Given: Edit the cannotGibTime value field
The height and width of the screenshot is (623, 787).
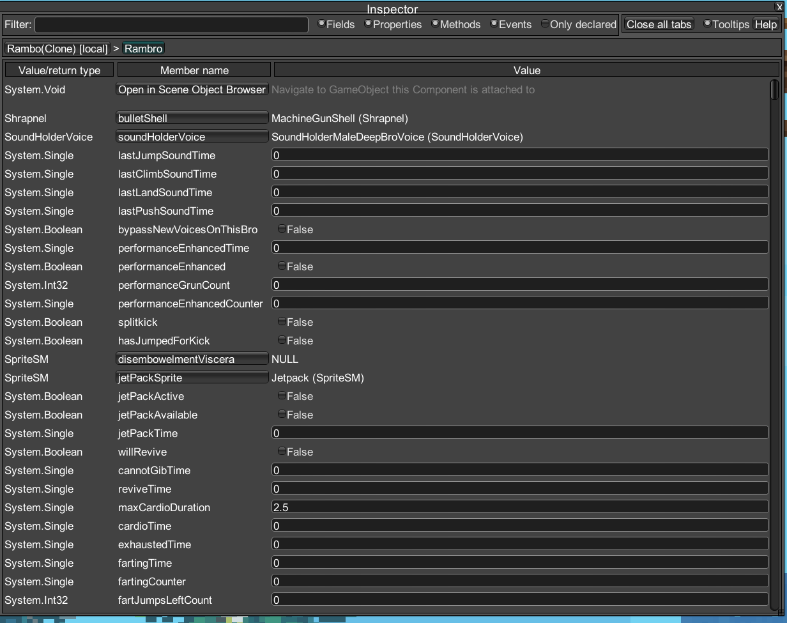Looking at the screenshot, I should (520, 470).
